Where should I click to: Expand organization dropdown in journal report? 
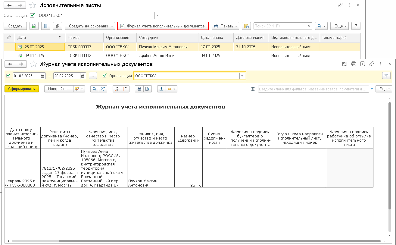tap(242, 76)
